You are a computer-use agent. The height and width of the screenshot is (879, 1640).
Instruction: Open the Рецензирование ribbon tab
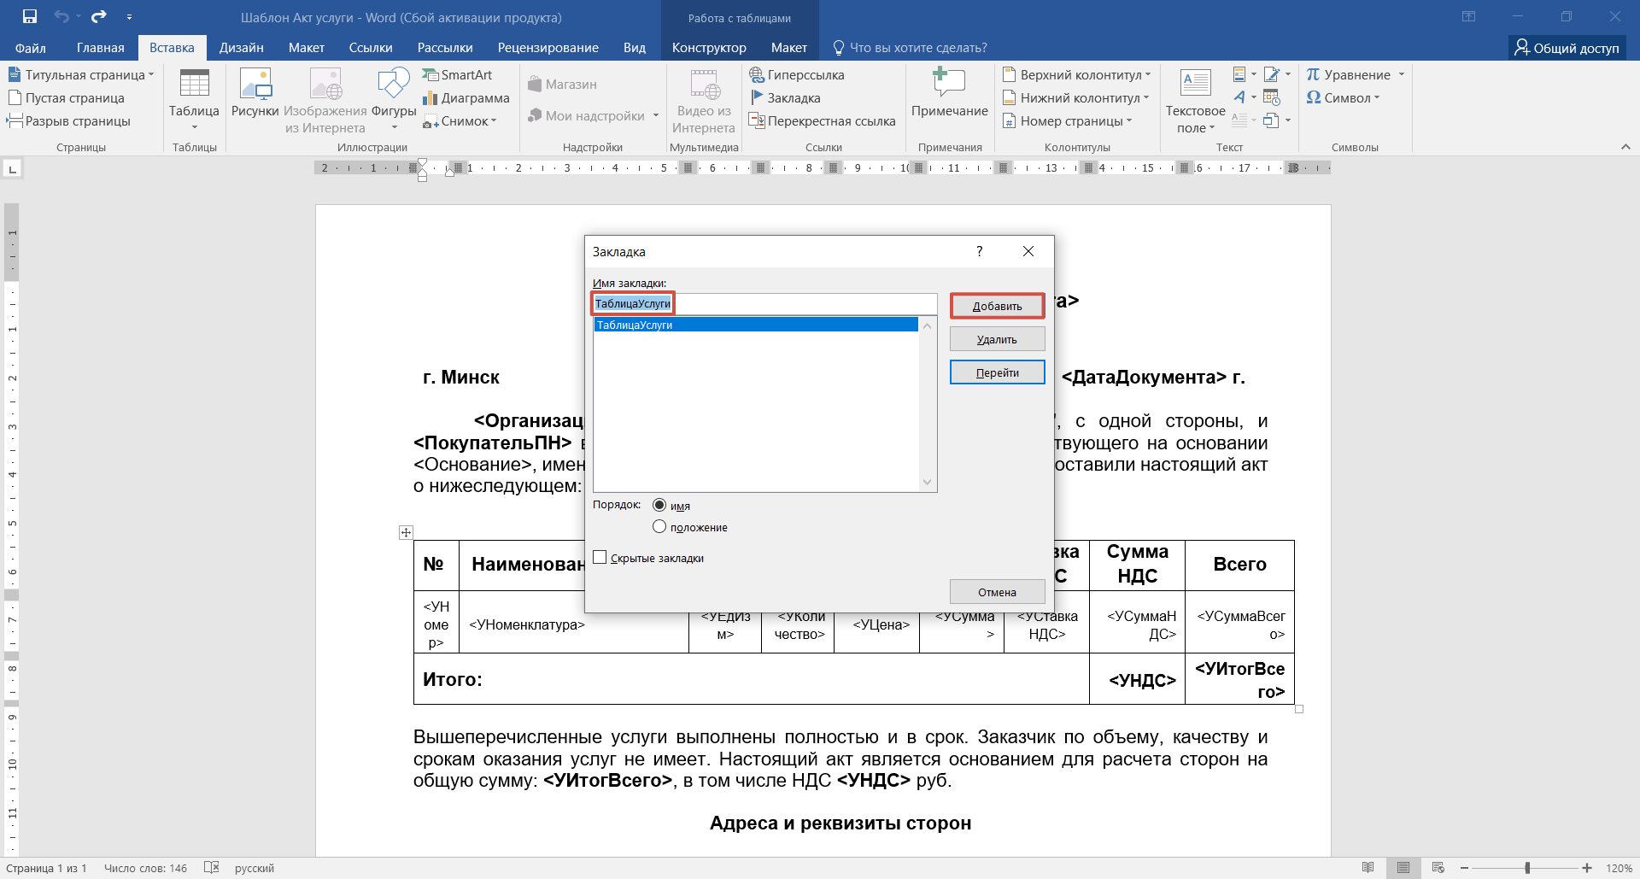pos(548,48)
